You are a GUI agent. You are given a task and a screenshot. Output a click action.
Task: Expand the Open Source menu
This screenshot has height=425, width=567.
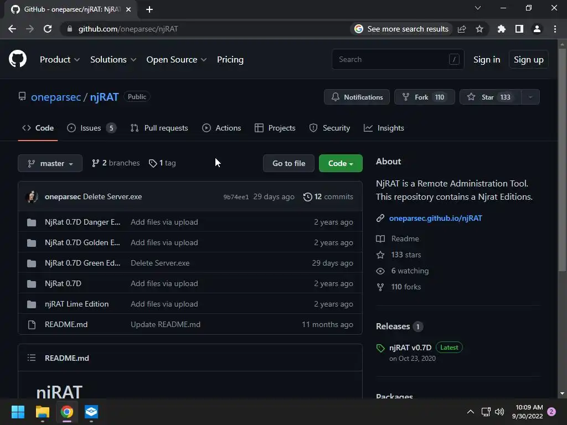point(177,60)
